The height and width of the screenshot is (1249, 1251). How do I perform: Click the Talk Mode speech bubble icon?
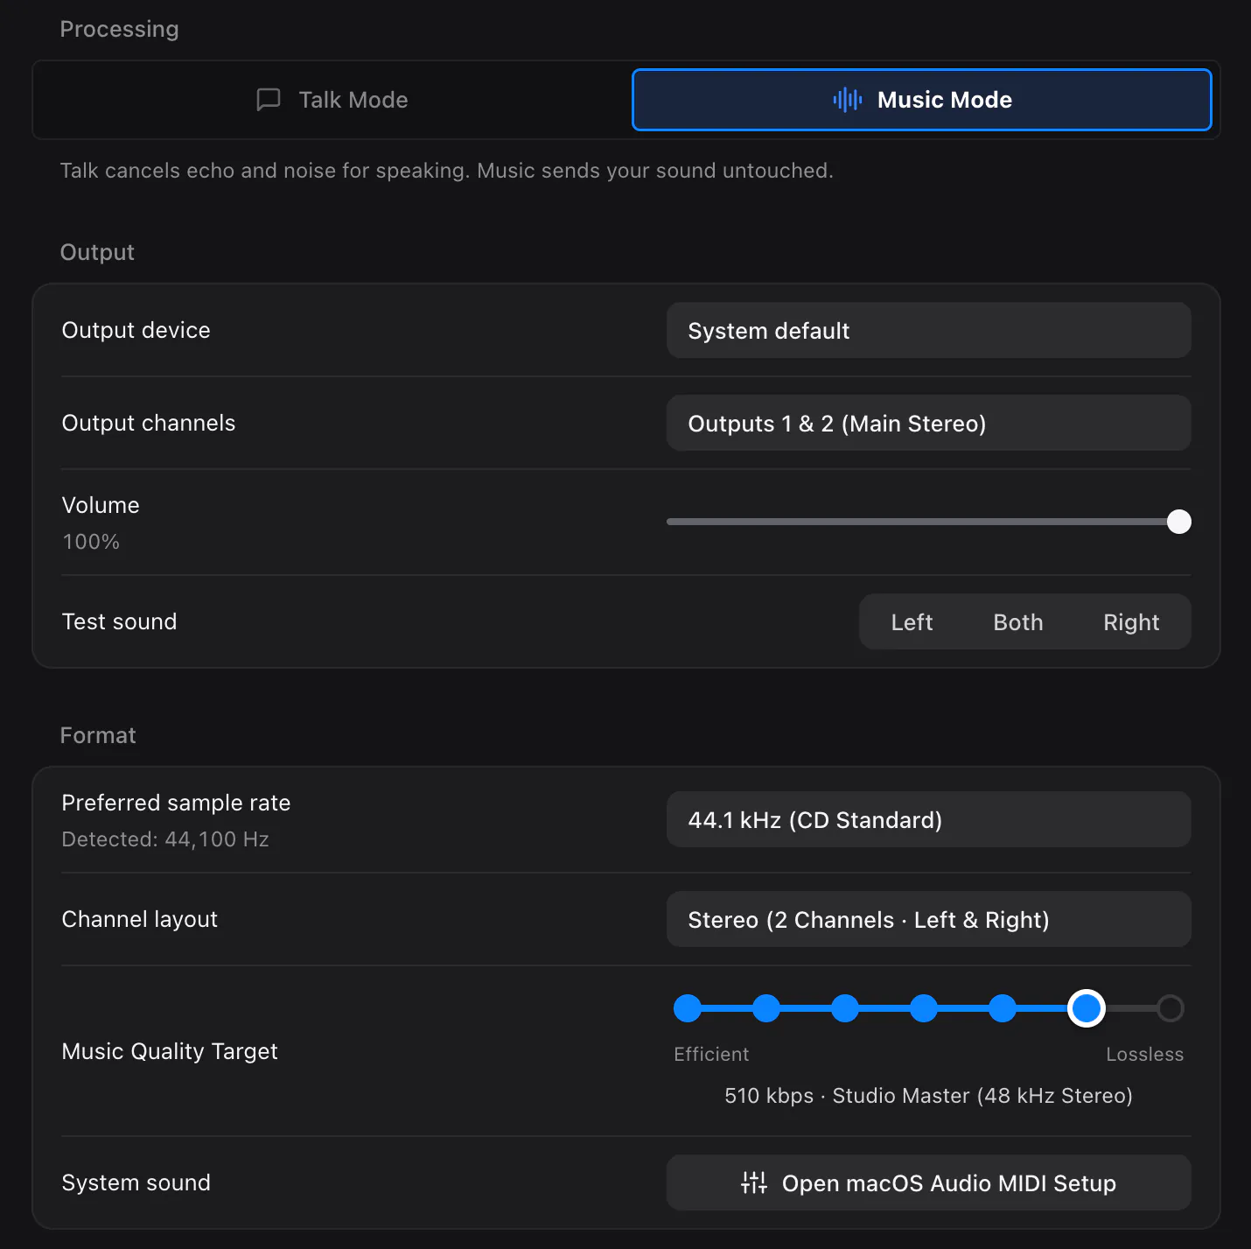[269, 100]
